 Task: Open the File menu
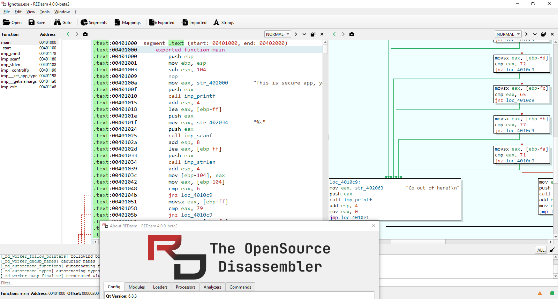tap(7, 12)
